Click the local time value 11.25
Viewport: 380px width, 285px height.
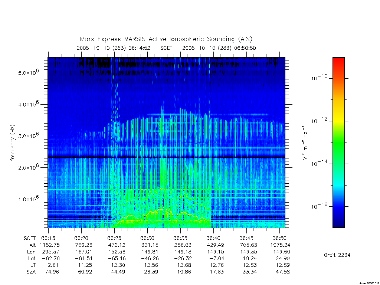[85, 265]
